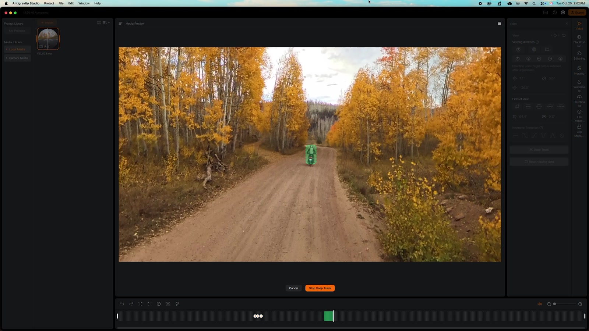The image size is (589, 331).
Task: Click the trim end bracket icon
Action: (149, 304)
